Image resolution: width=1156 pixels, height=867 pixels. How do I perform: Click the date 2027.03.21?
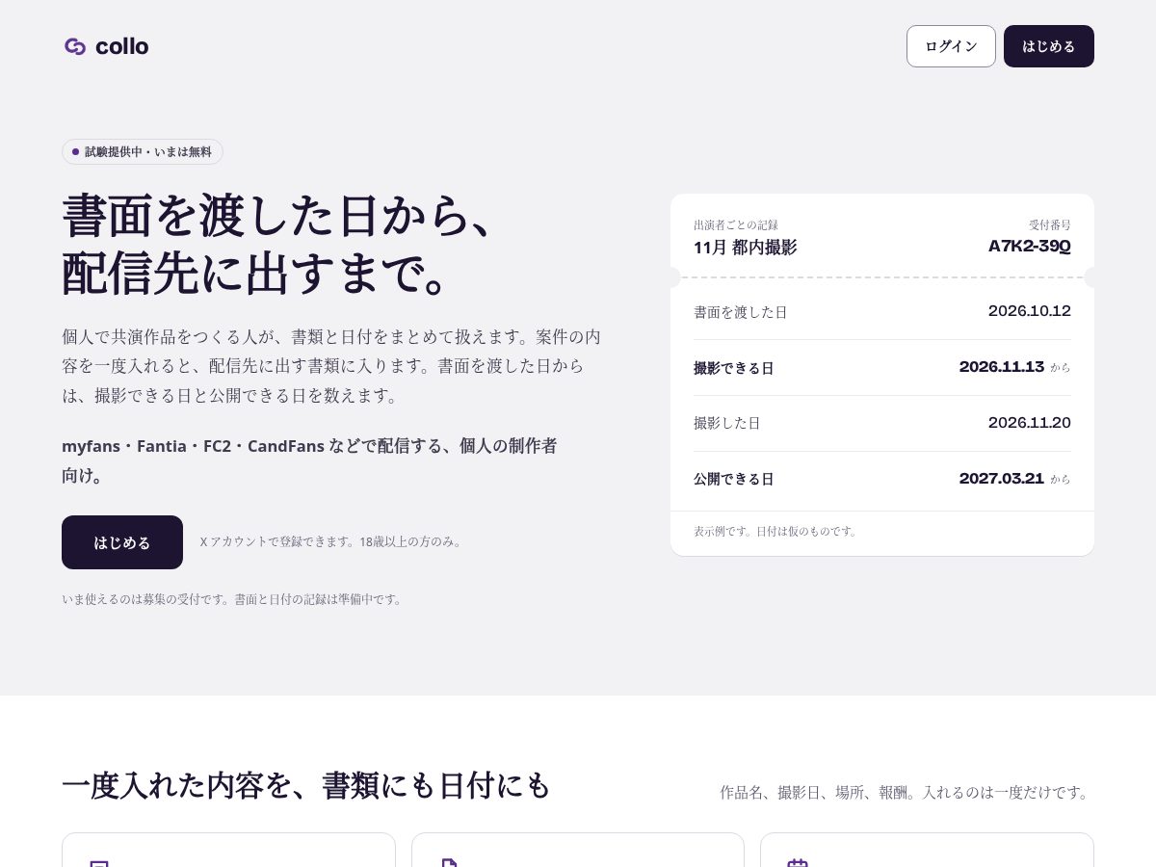1002,479
